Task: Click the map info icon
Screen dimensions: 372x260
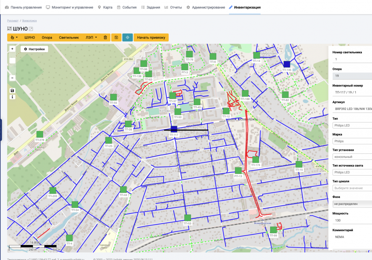Action: click(x=12, y=97)
